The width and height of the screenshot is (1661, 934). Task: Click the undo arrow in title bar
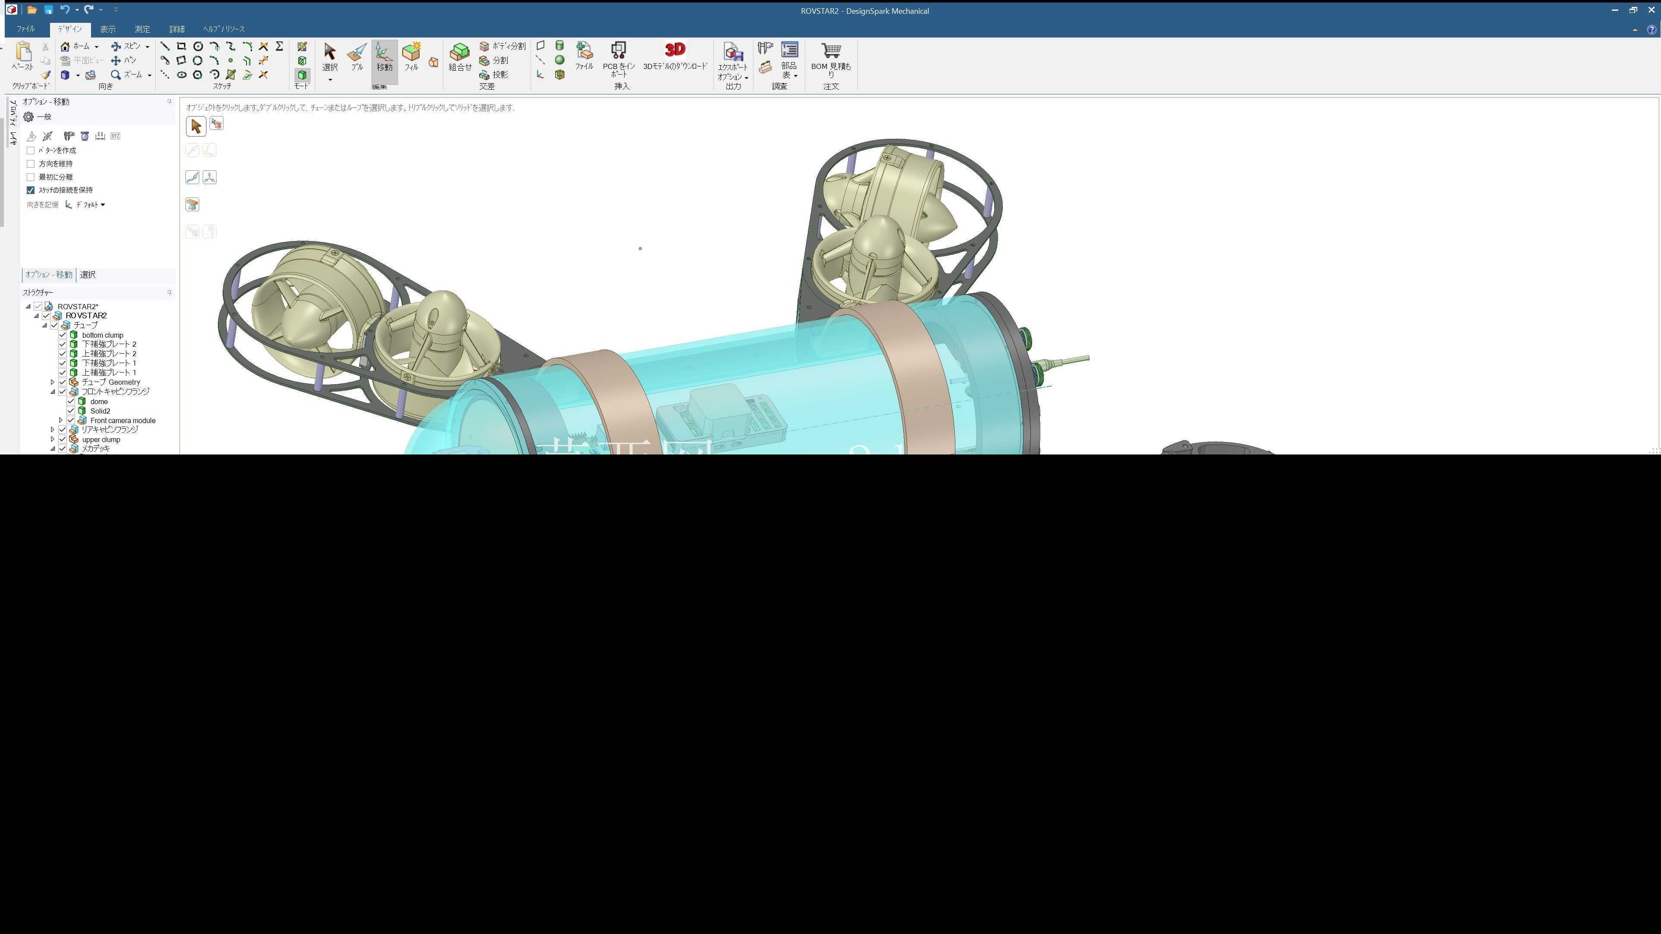64,9
